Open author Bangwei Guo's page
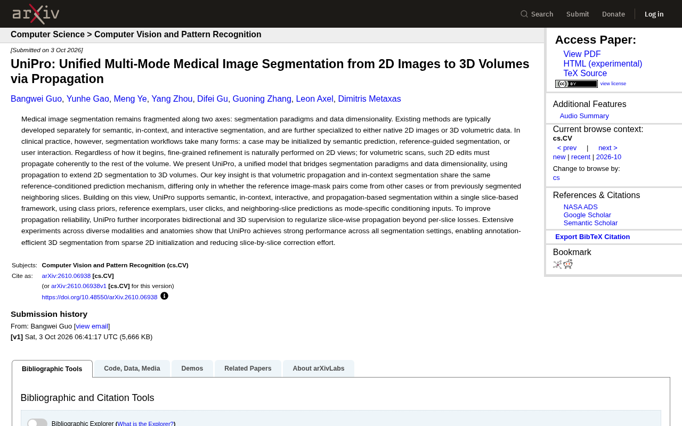Image resolution: width=682 pixels, height=426 pixels. (x=36, y=99)
